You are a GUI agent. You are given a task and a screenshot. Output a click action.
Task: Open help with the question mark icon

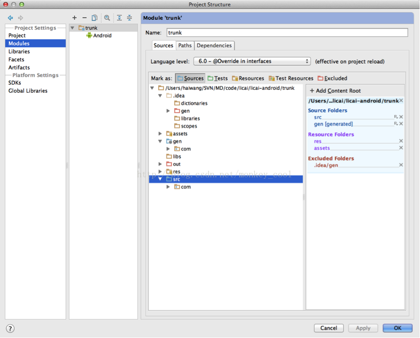click(x=10, y=328)
